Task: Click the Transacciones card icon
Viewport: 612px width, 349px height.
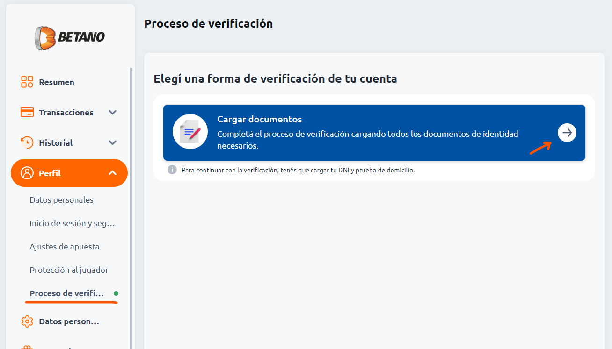Action: pyautogui.click(x=27, y=113)
